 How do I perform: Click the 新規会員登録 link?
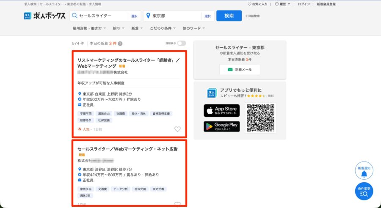tap(326, 4)
